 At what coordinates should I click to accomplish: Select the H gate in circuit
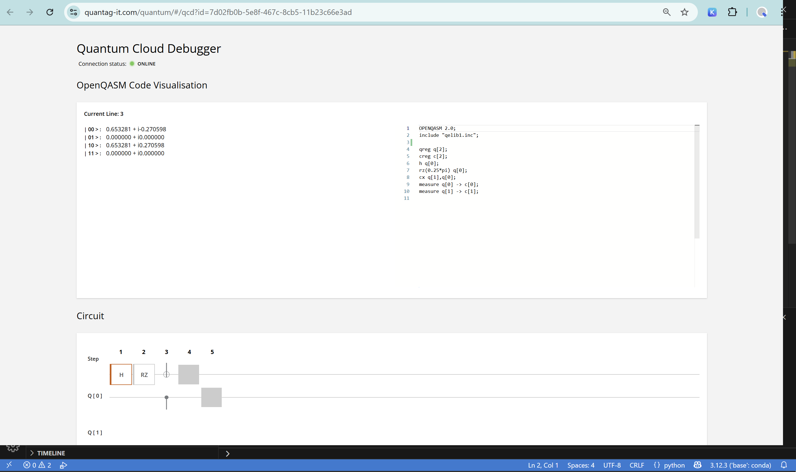[x=121, y=375]
